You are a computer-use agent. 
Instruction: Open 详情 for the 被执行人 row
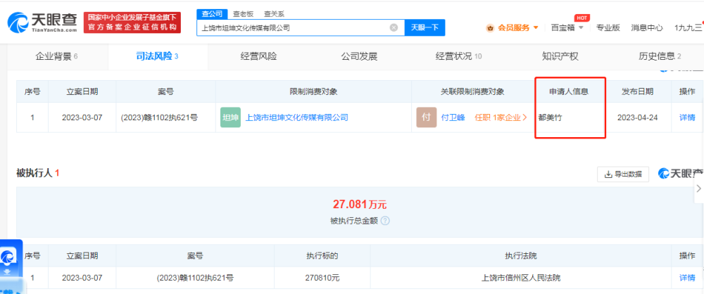coord(687,278)
